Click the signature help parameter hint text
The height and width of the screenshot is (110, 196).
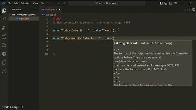click(x=143, y=43)
